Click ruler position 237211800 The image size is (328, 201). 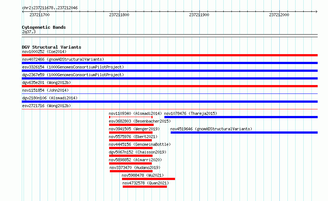[119, 15]
